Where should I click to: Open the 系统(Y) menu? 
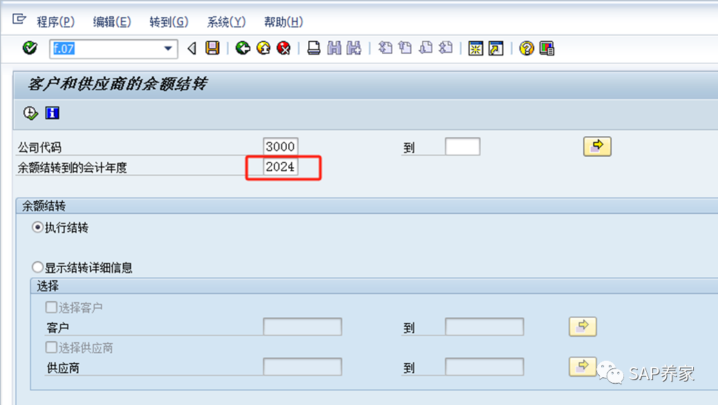pyautogui.click(x=226, y=21)
